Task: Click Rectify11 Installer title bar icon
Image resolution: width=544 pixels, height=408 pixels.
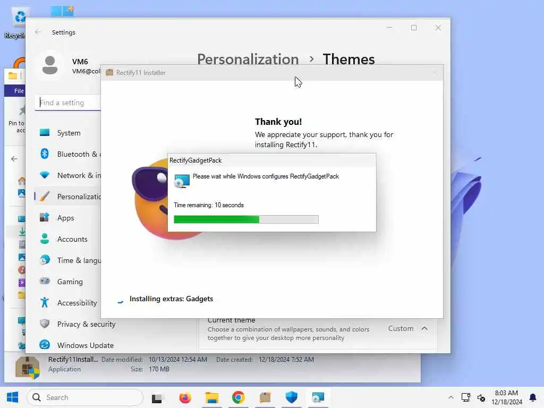Action: (109, 72)
